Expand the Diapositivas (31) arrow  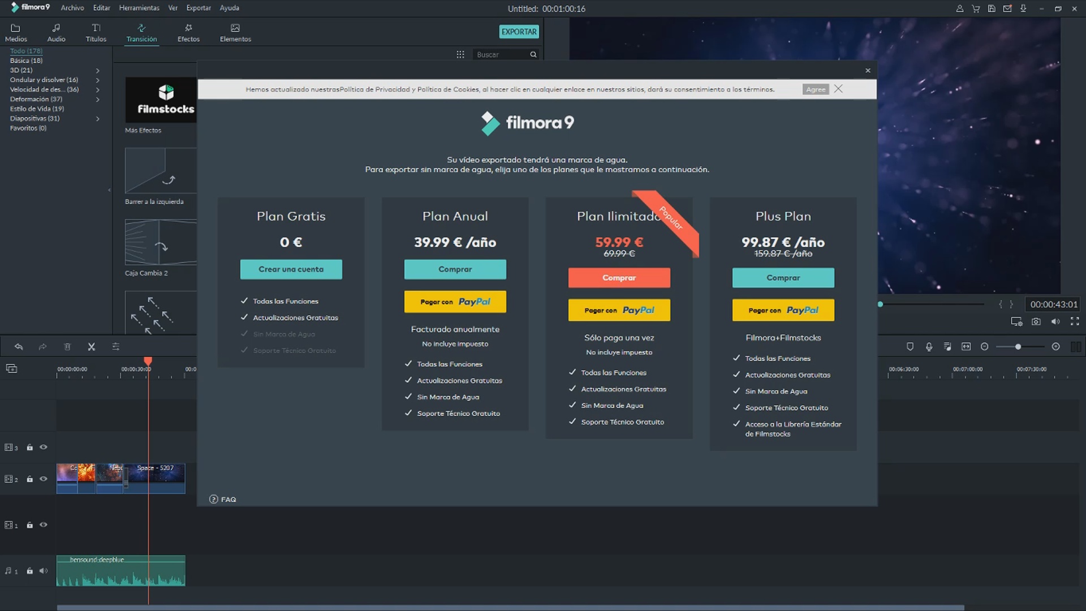point(97,119)
